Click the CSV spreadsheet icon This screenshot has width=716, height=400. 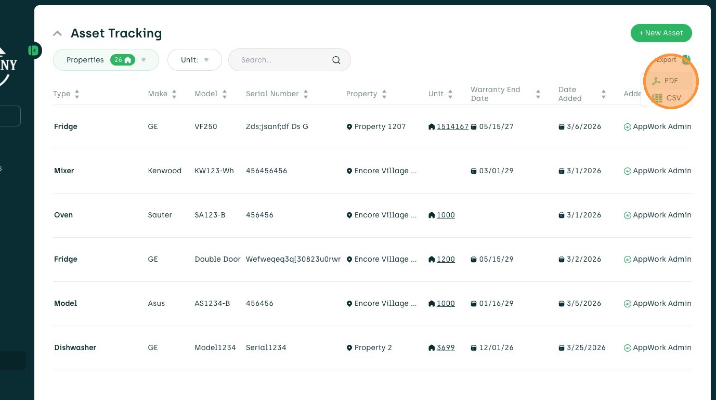click(x=657, y=98)
